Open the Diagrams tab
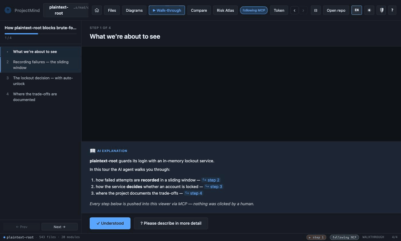The width and height of the screenshot is (401, 241). (x=134, y=10)
